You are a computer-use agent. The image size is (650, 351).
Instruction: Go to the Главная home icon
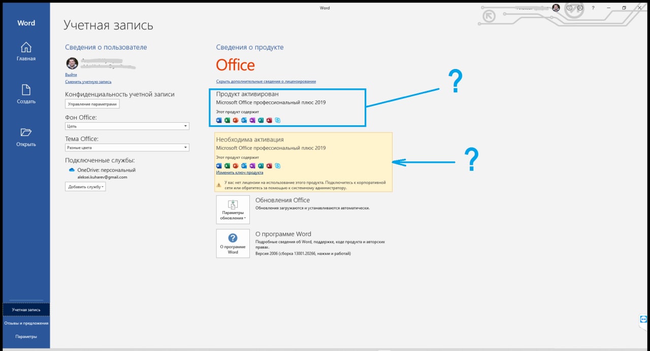click(x=26, y=47)
